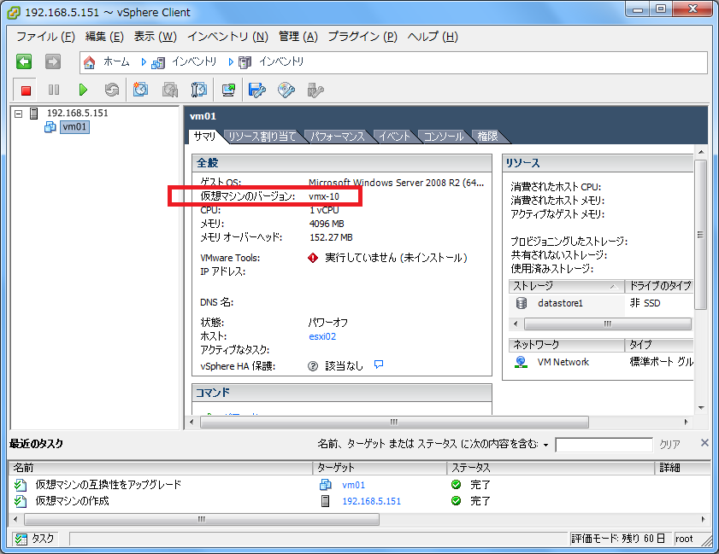
Task: Click the green power on play icon
Action: click(83, 90)
